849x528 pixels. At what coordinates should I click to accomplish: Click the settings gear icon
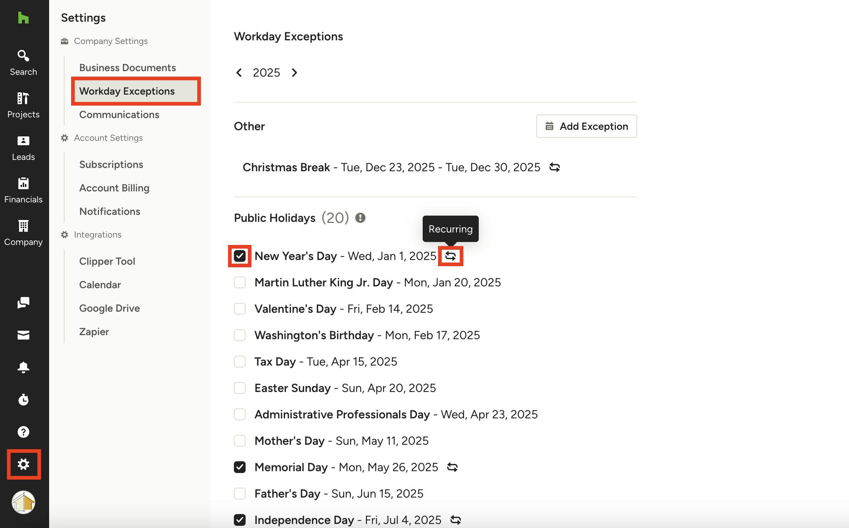(x=23, y=464)
